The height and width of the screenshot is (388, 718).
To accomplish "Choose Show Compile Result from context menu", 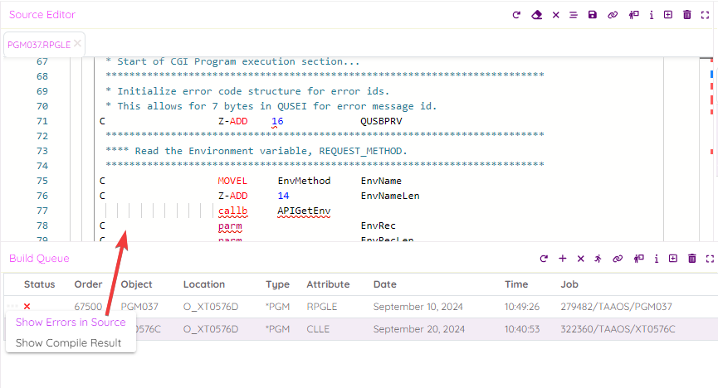I will [x=68, y=342].
